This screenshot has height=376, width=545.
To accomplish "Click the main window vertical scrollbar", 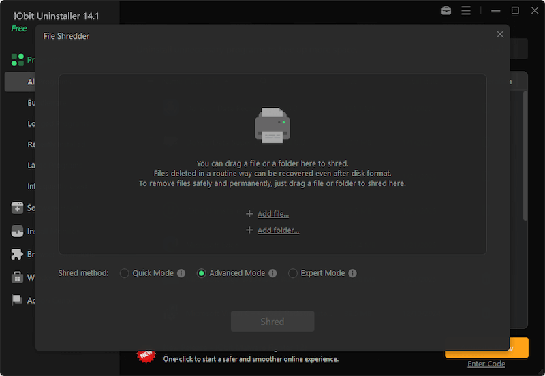I will (x=525, y=155).
